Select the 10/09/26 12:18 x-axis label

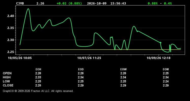pyautogui.click(x=159, y=58)
